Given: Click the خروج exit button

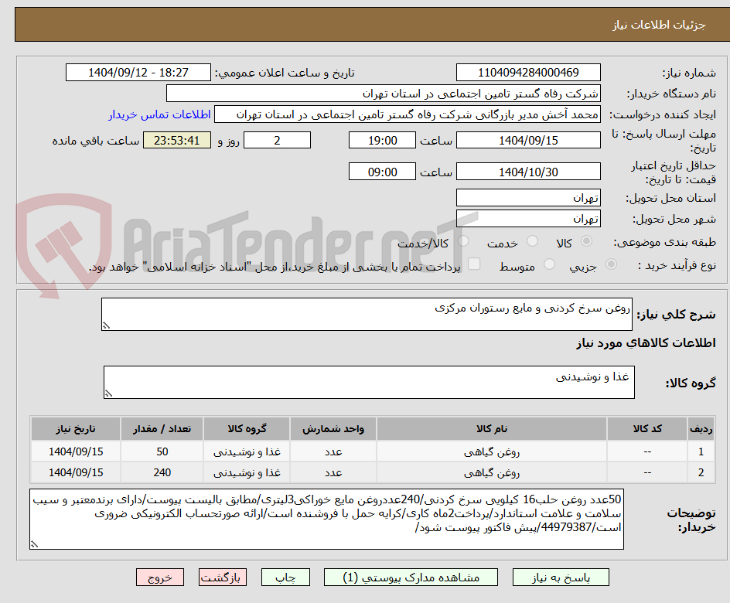Looking at the screenshot, I should 160,577.
